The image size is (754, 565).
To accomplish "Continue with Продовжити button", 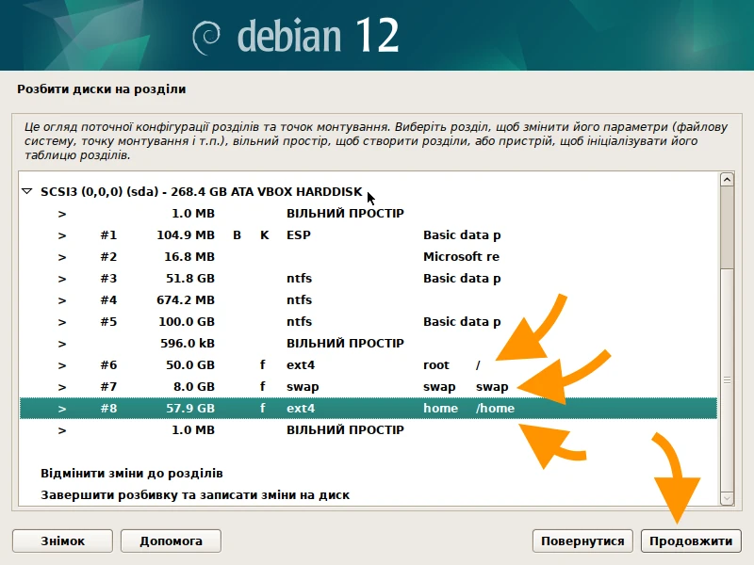I will (x=691, y=541).
